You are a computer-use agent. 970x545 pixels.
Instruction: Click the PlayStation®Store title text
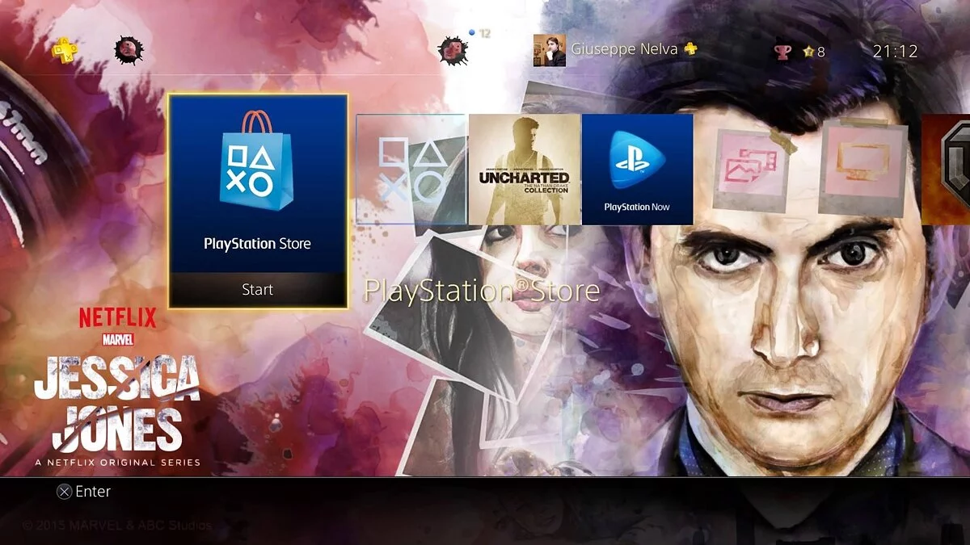482,291
